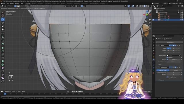Click the Add Modifier button
This screenshot has width=184, height=104.
[169, 42]
